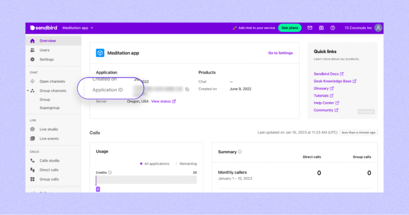409x215 pixels.
Task: Select the Supergroup sub-item
Action: (x=50, y=108)
